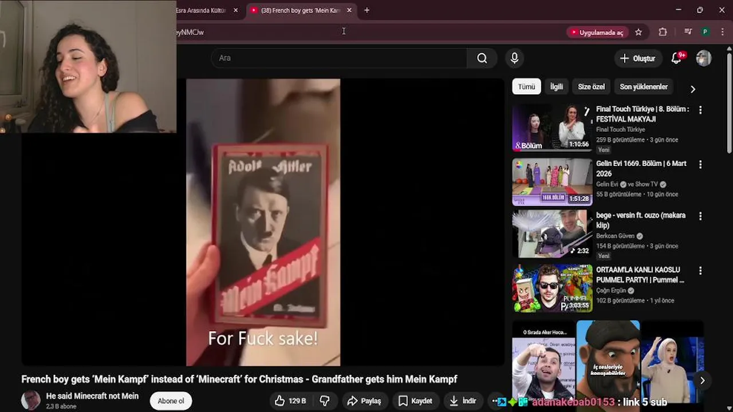The height and width of the screenshot is (412, 733).
Task: Go to Çağrı Ergün channel
Action: click(x=612, y=290)
